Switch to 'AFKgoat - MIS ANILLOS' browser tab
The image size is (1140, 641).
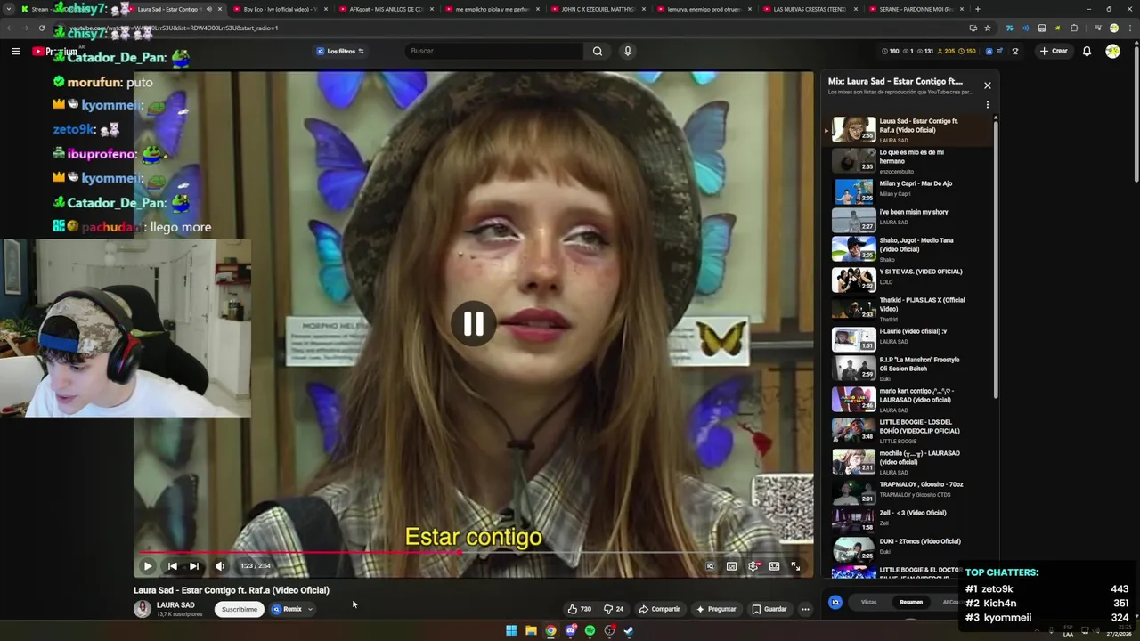[x=387, y=9]
